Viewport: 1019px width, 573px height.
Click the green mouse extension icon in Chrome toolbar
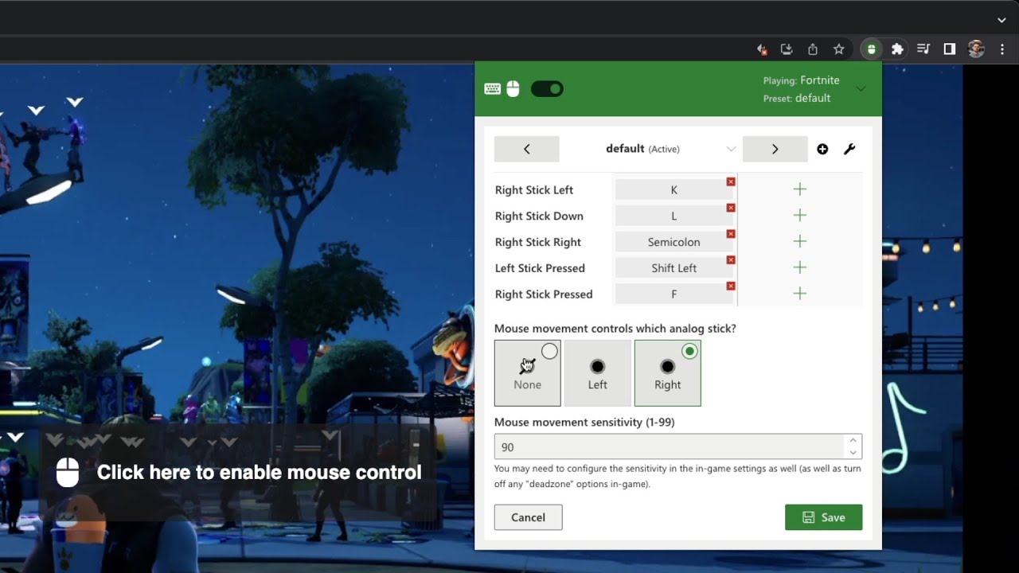(871, 49)
